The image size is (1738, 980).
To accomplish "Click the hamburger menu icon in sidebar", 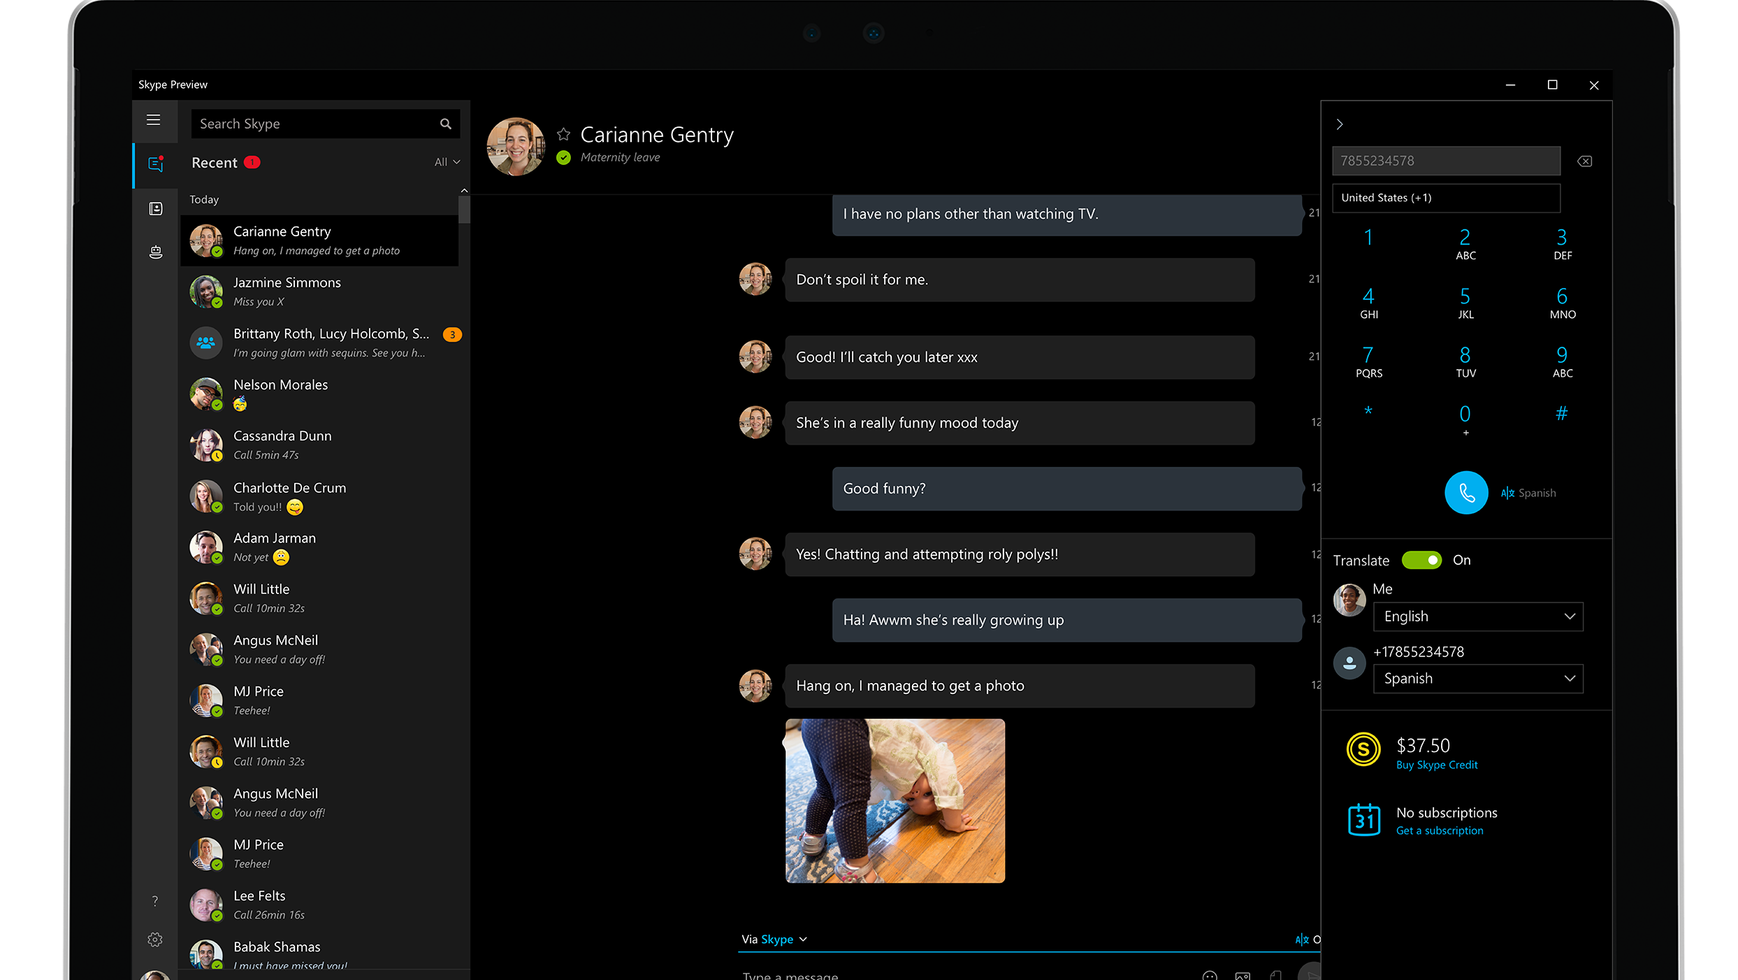I will click(x=153, y=120).
